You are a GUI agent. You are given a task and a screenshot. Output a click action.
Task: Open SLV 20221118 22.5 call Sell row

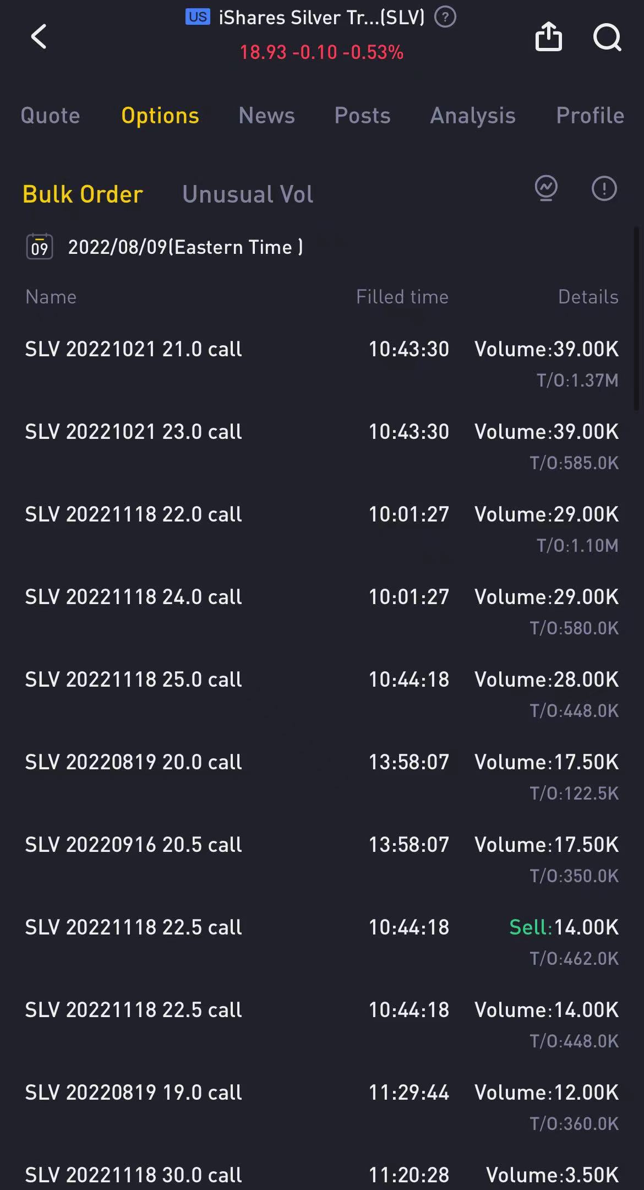[322, 942]
